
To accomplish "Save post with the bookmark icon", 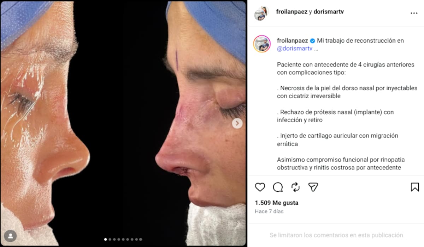I will (x=415, y=187).
